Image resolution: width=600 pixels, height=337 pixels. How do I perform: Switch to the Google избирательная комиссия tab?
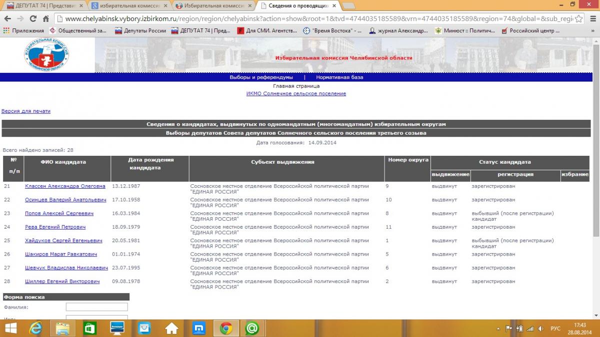pos(130,5)
